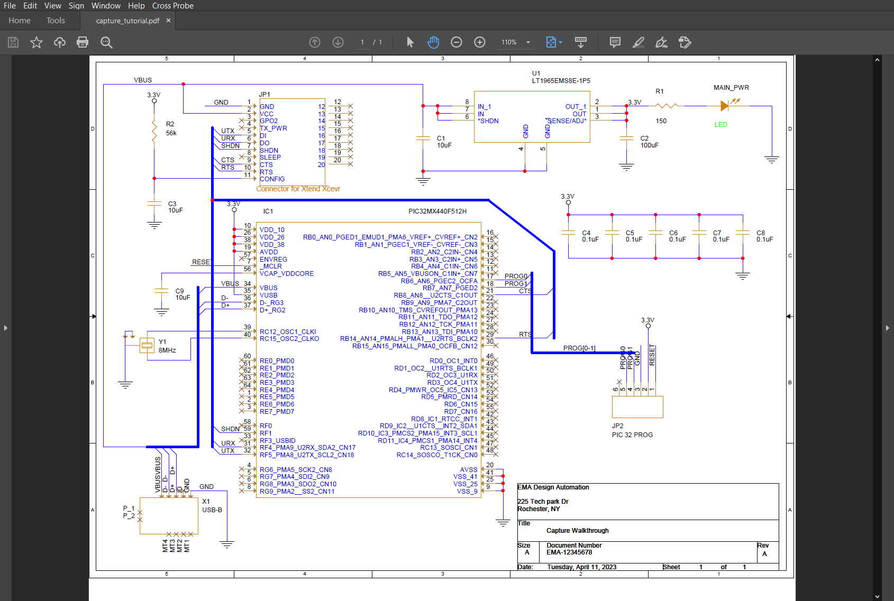Select the Hand pan tool
The height and width of the screenshot is (601, 894).
433,42
